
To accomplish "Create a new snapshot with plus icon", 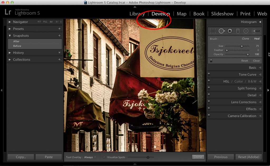I will 59,36.
